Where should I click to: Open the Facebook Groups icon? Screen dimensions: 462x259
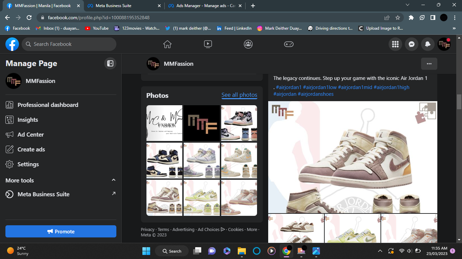tap(248, 44)
